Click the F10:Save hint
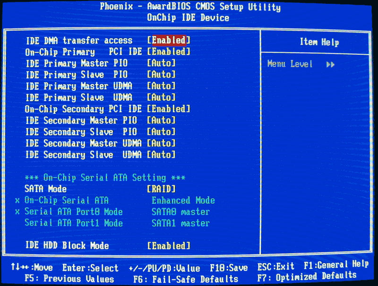This screenshot has height=286, width=378. (x=229, y=268)
